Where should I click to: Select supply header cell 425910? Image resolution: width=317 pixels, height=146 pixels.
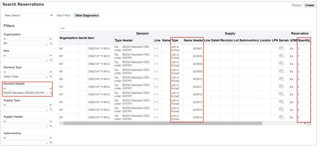tap(198, 117)
